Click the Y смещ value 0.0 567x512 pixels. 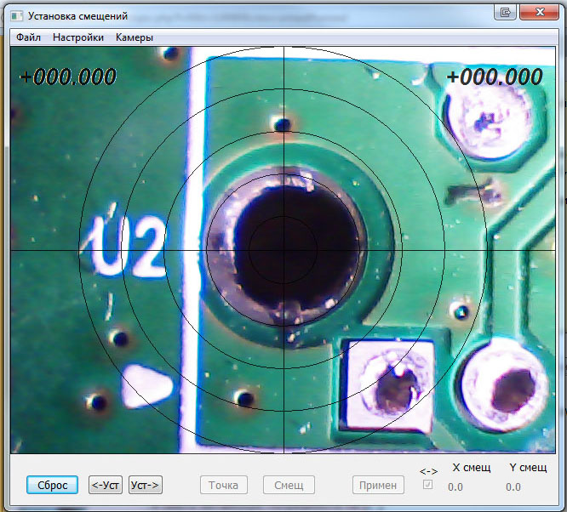coord(513,487)
